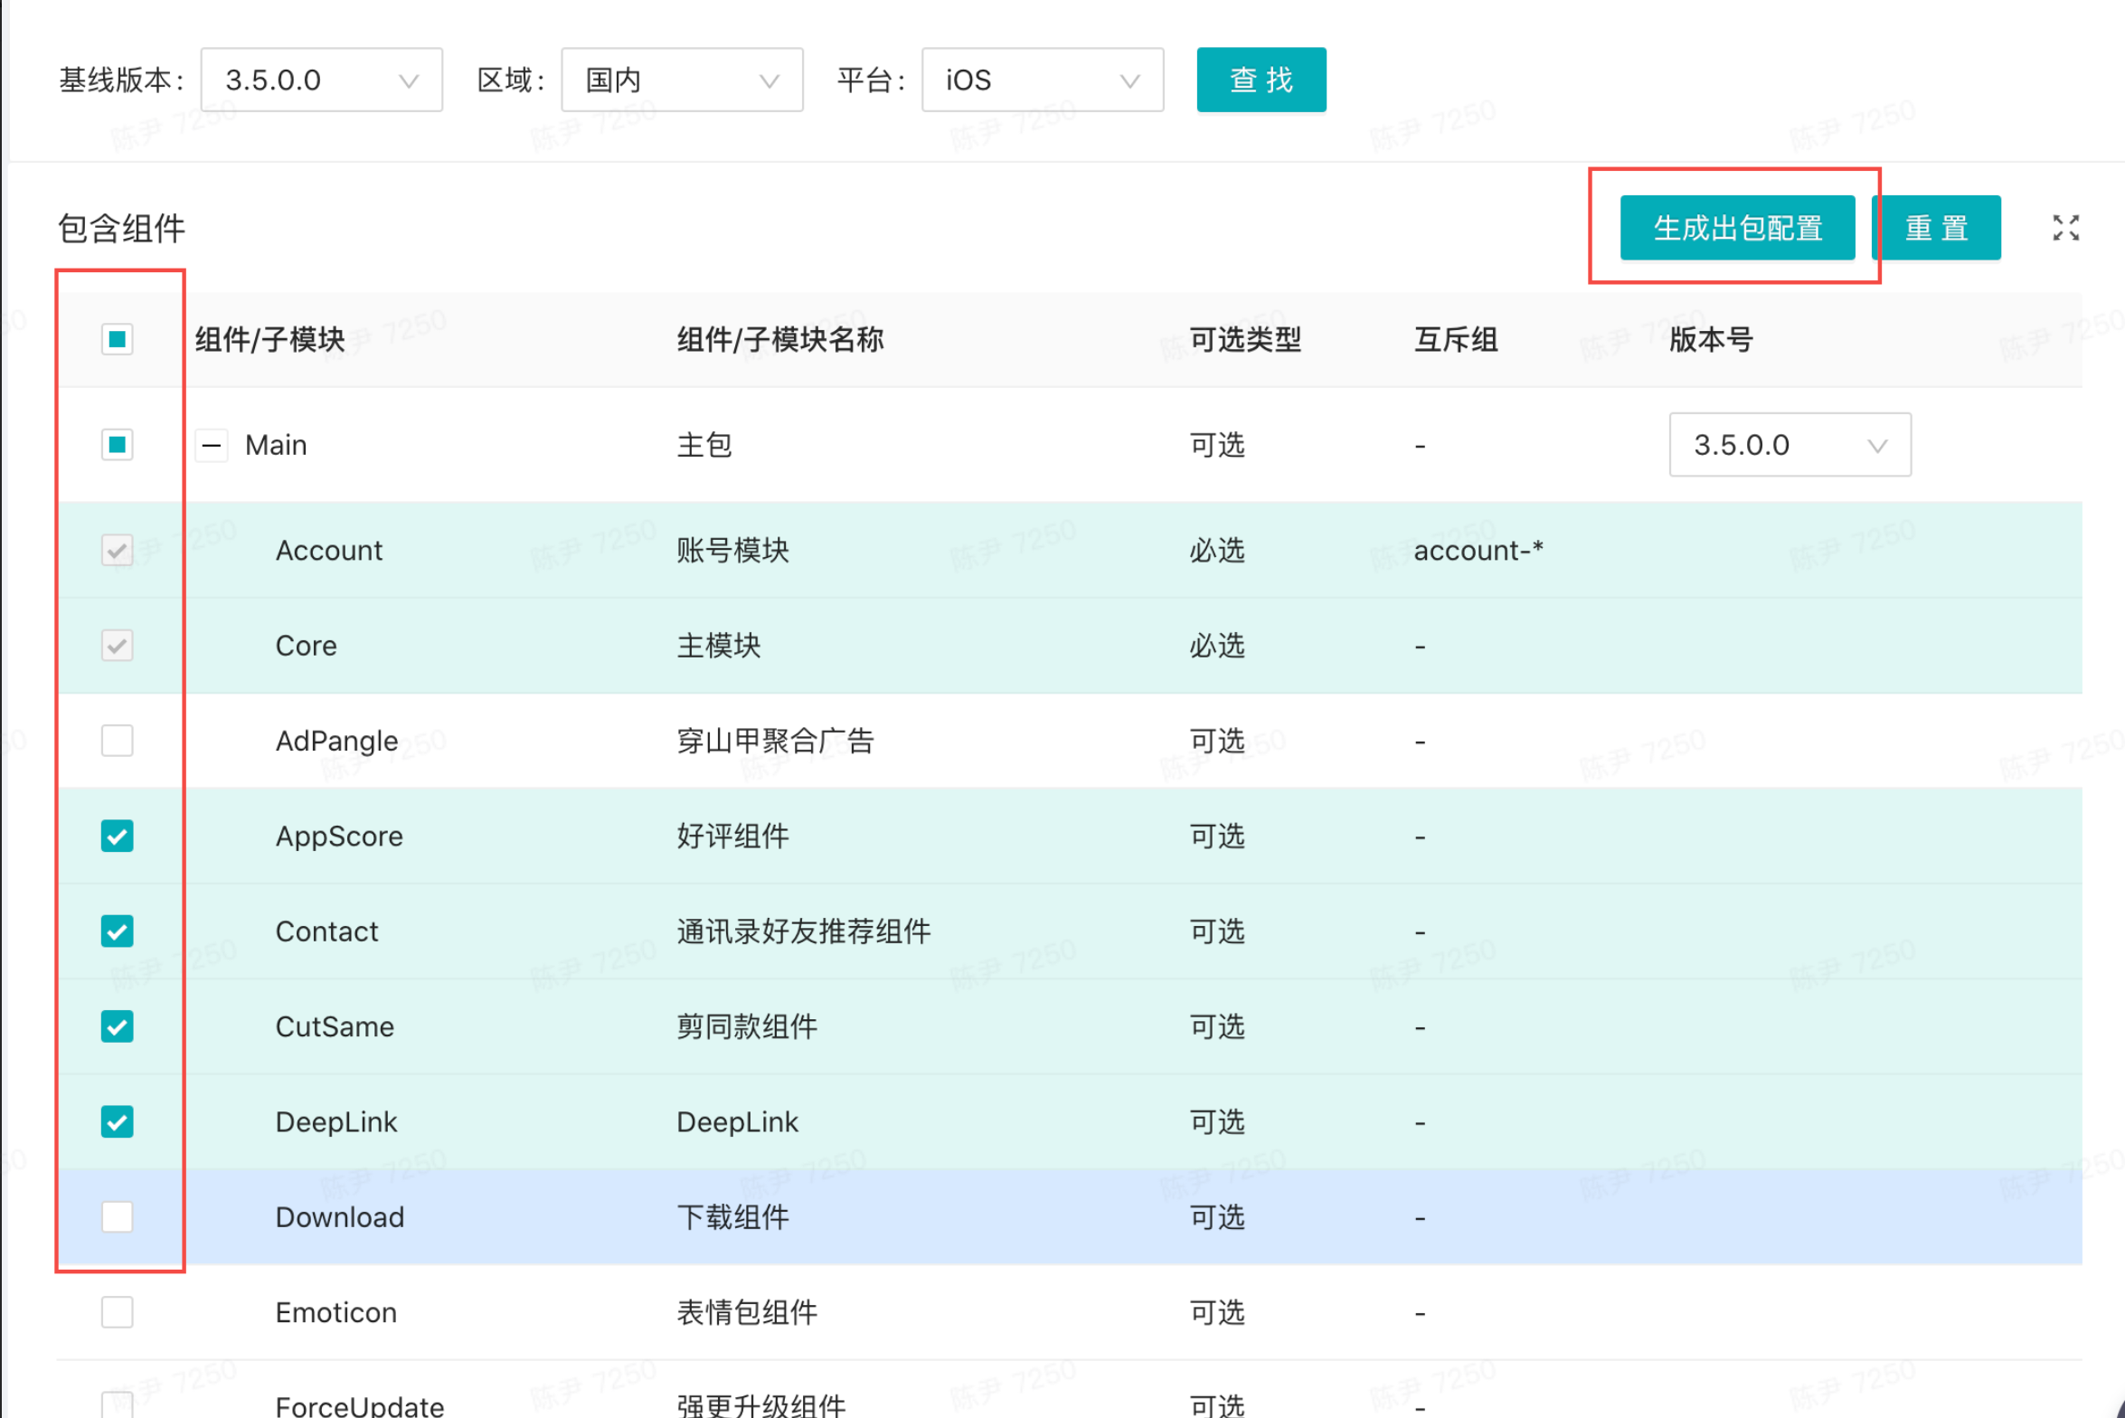The height and width of the screenshot is (1418, 2125).
Task: Select the ForceUpdate module name
Action: pos(360,1406)
